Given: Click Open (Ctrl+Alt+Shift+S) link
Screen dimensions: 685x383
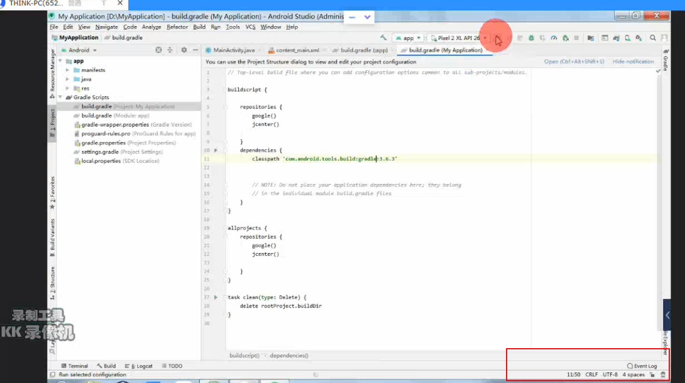Looking at the screenshot, I should [x=574, y=62].
